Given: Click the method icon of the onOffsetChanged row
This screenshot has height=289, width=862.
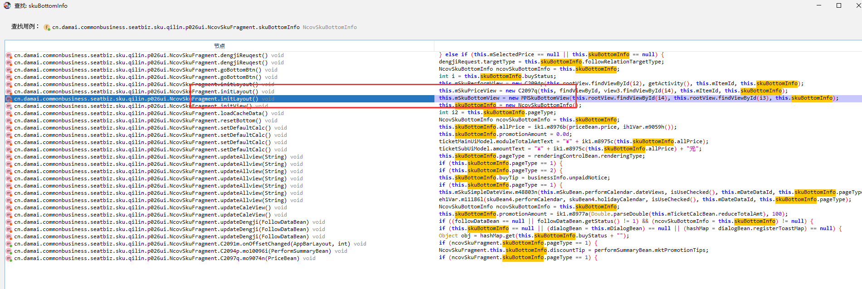Looking at the screenshot, I should pyautogui.click(x=9, y=244).
